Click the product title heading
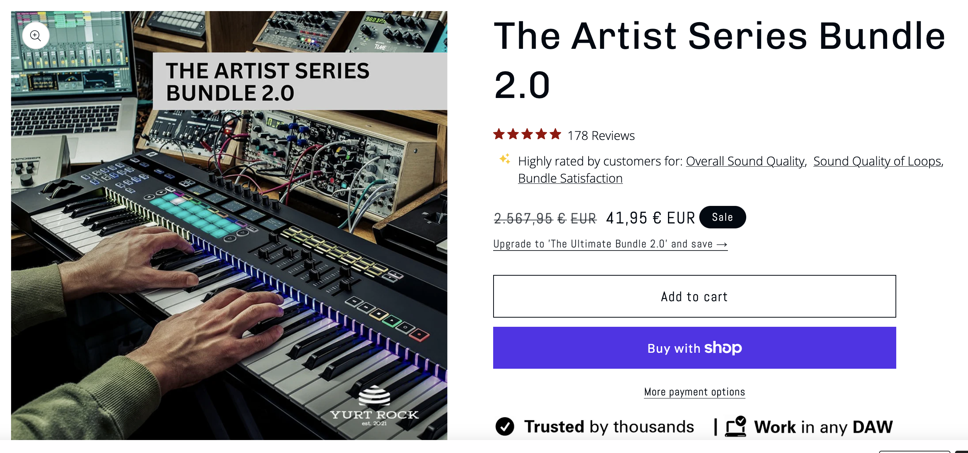Image resolution: width=968 pixels, height=453 pixels. tap(719, 60)
